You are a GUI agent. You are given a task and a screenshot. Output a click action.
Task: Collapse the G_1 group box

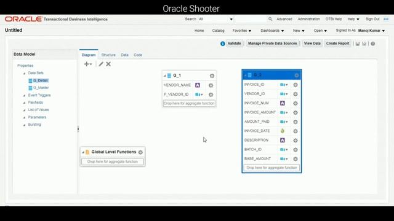click(x=165, y=76)
